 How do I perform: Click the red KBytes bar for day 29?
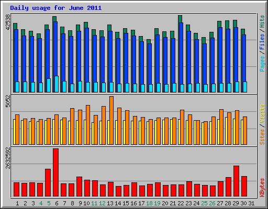click(236, 181)
